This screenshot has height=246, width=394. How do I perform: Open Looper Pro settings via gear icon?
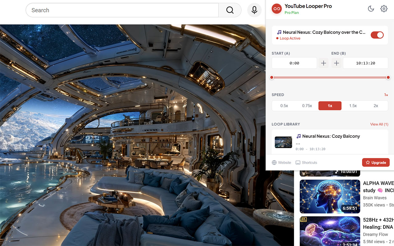[384, 9]
